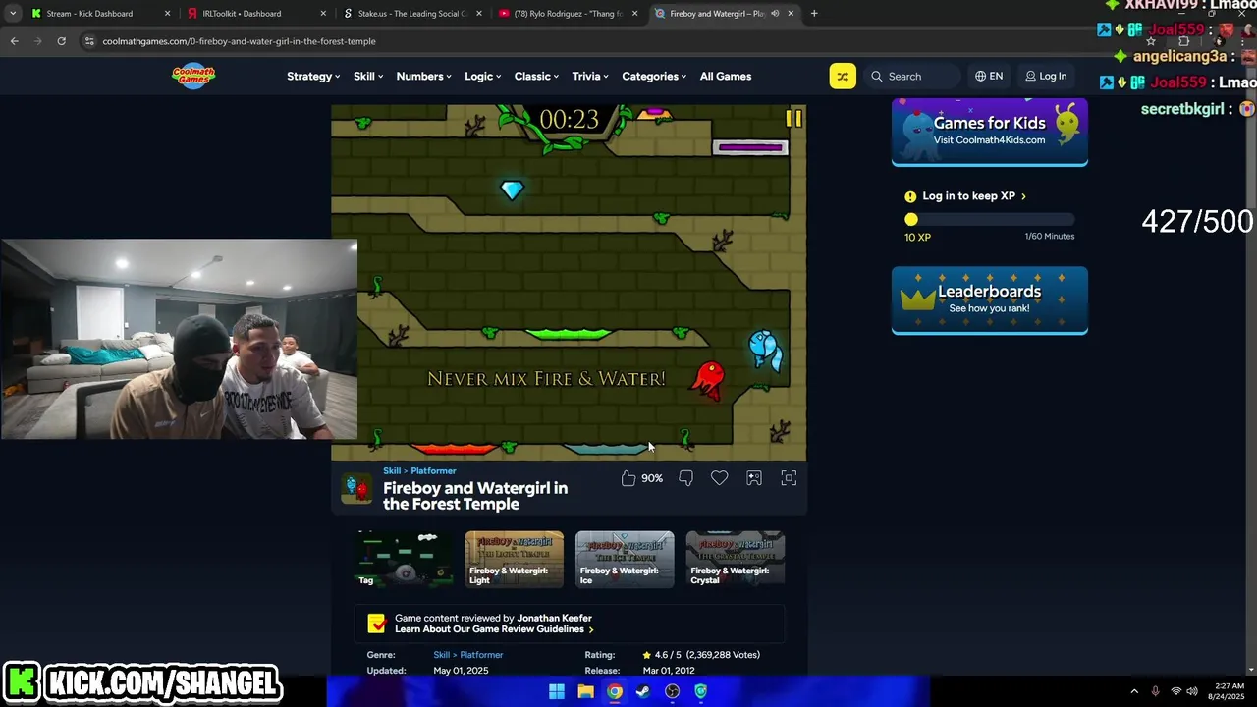Expand the Classic menu

tap(536, 76)
